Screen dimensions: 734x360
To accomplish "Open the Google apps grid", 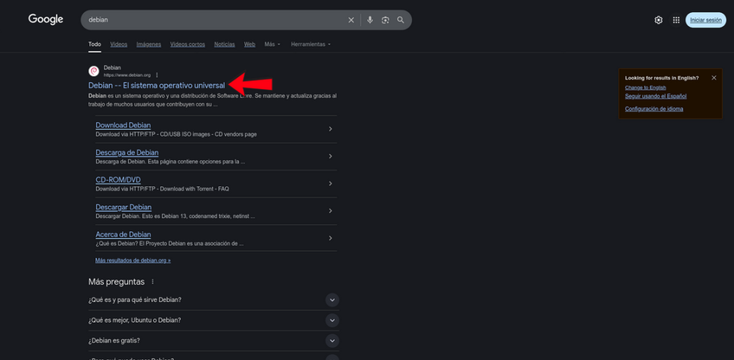I will [676, 20].
